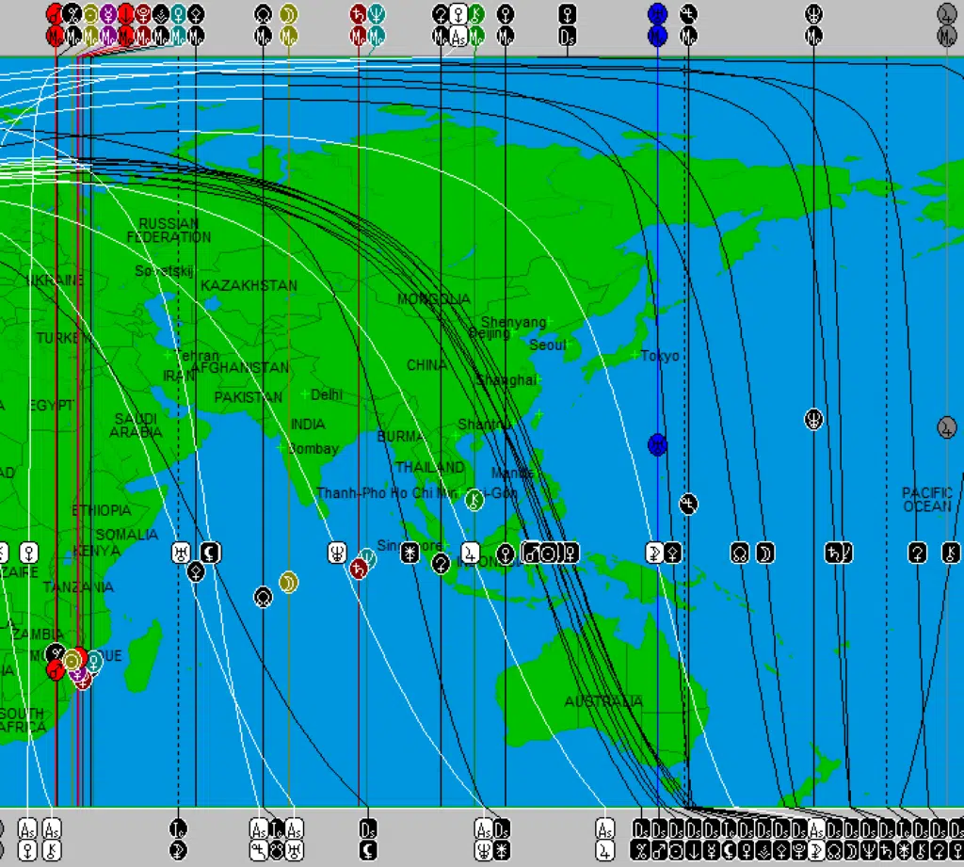
Task: Select the PACIFIC OCEAN label
Action: tap(926, 500)
